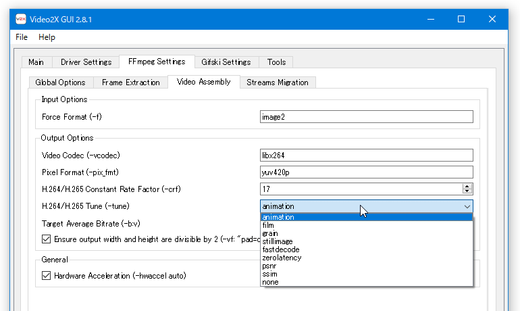Choose zerolatency from the tune list
520x311 pixels.
(x=367, y=258)
